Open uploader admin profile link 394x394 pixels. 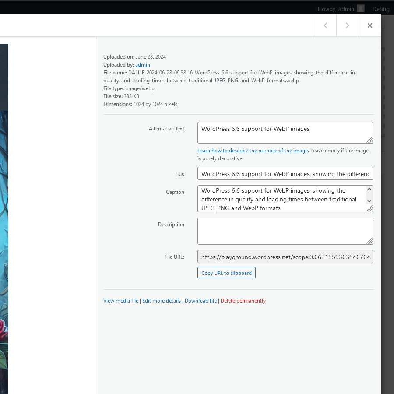click(x=142, y=65)
